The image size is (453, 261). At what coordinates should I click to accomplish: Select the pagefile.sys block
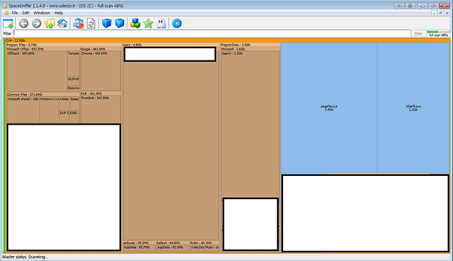[x=329, y=108]
